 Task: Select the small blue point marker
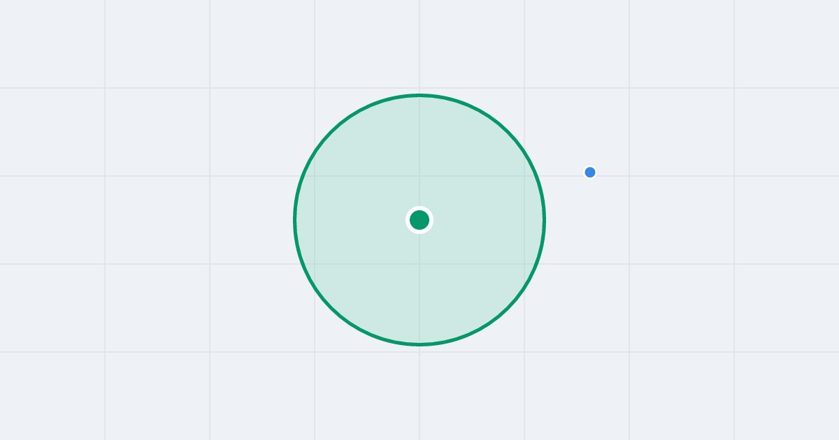point(590,173)
